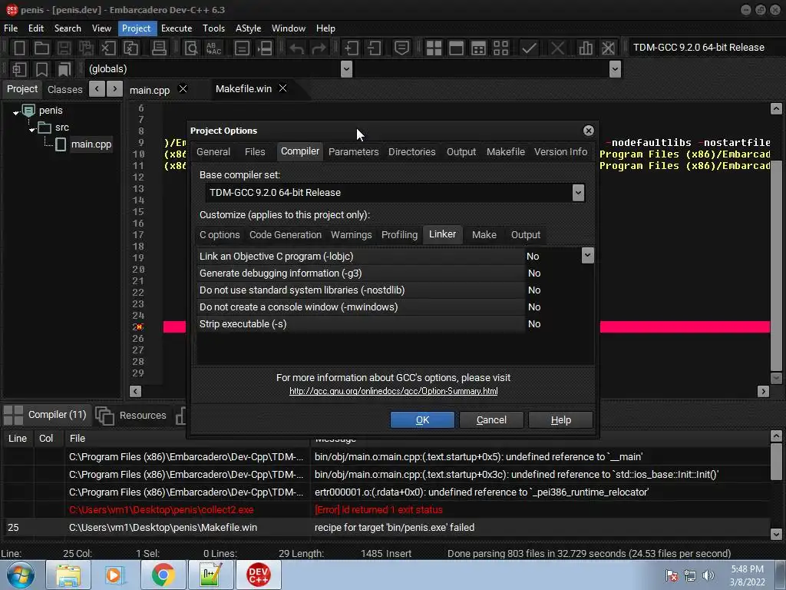Click the Compile and Run icon

click(x=479, y=48)
